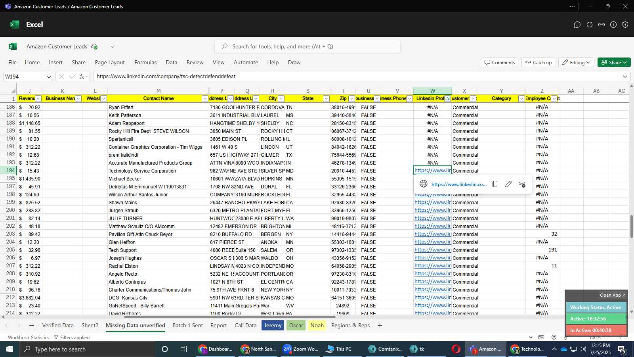The height and width of the screenshot is (357, 634).
Task: Switch to the Call Data sheet
Action: point(246,326)
